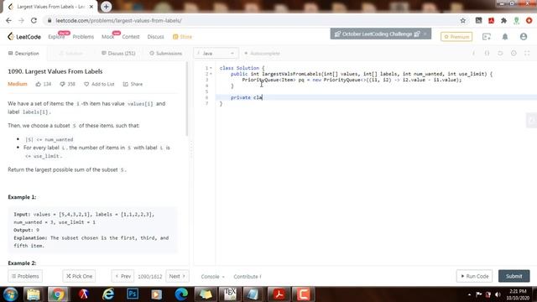Open Photoshop in taskbar

[133, 294]
